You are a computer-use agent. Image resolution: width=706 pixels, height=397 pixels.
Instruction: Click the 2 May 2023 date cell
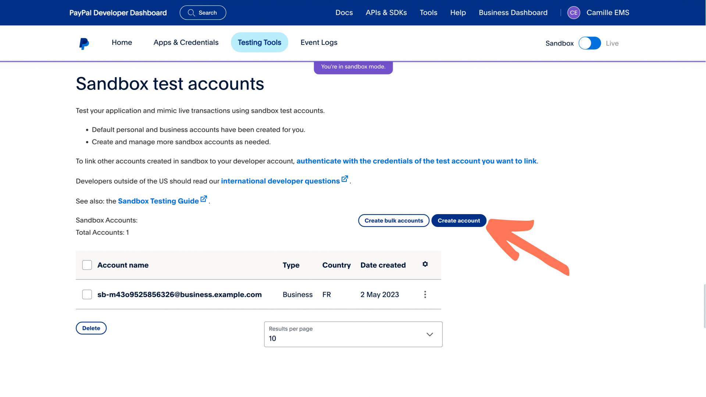pos(379,295)
